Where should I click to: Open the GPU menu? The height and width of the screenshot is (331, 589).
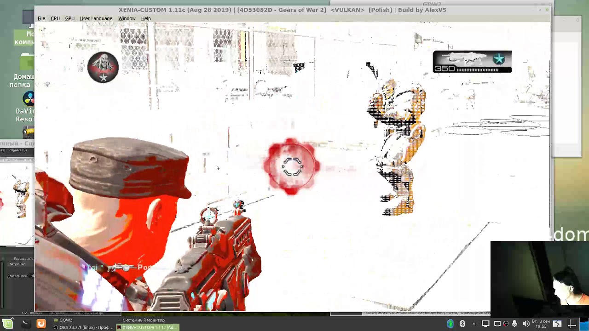[x=70, y=18]
